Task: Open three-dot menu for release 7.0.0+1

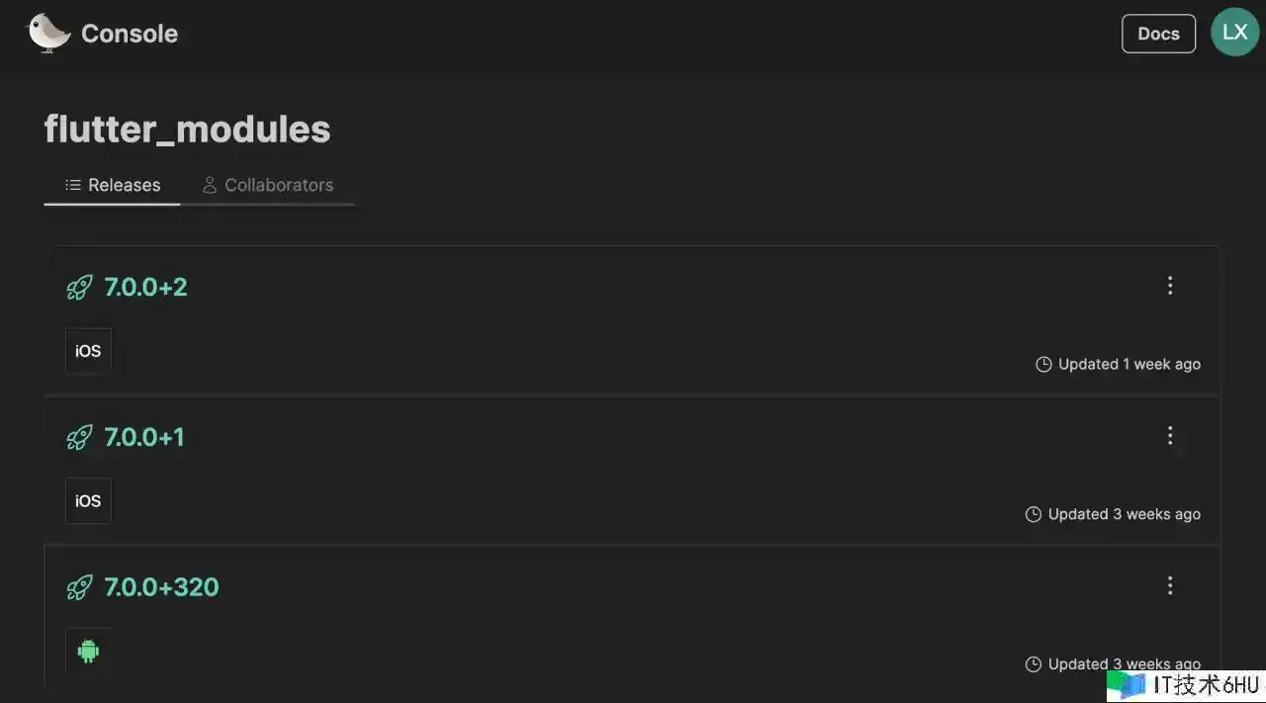Action: tap(1170, 435)
